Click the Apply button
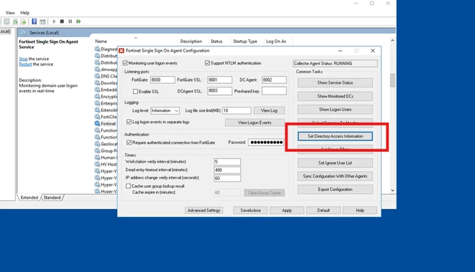 [x=287, y=211]
